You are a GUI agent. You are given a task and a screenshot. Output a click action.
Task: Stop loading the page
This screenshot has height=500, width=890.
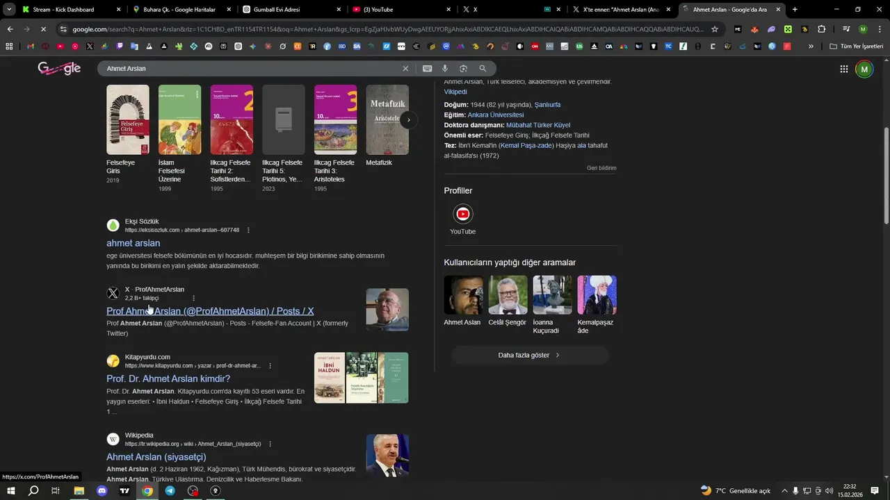coord(42,29)
